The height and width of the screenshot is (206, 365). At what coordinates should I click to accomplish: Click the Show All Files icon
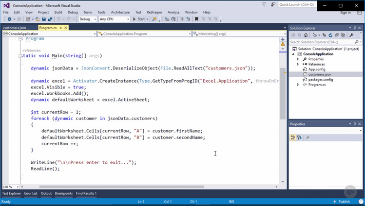(x=343, y=35)
